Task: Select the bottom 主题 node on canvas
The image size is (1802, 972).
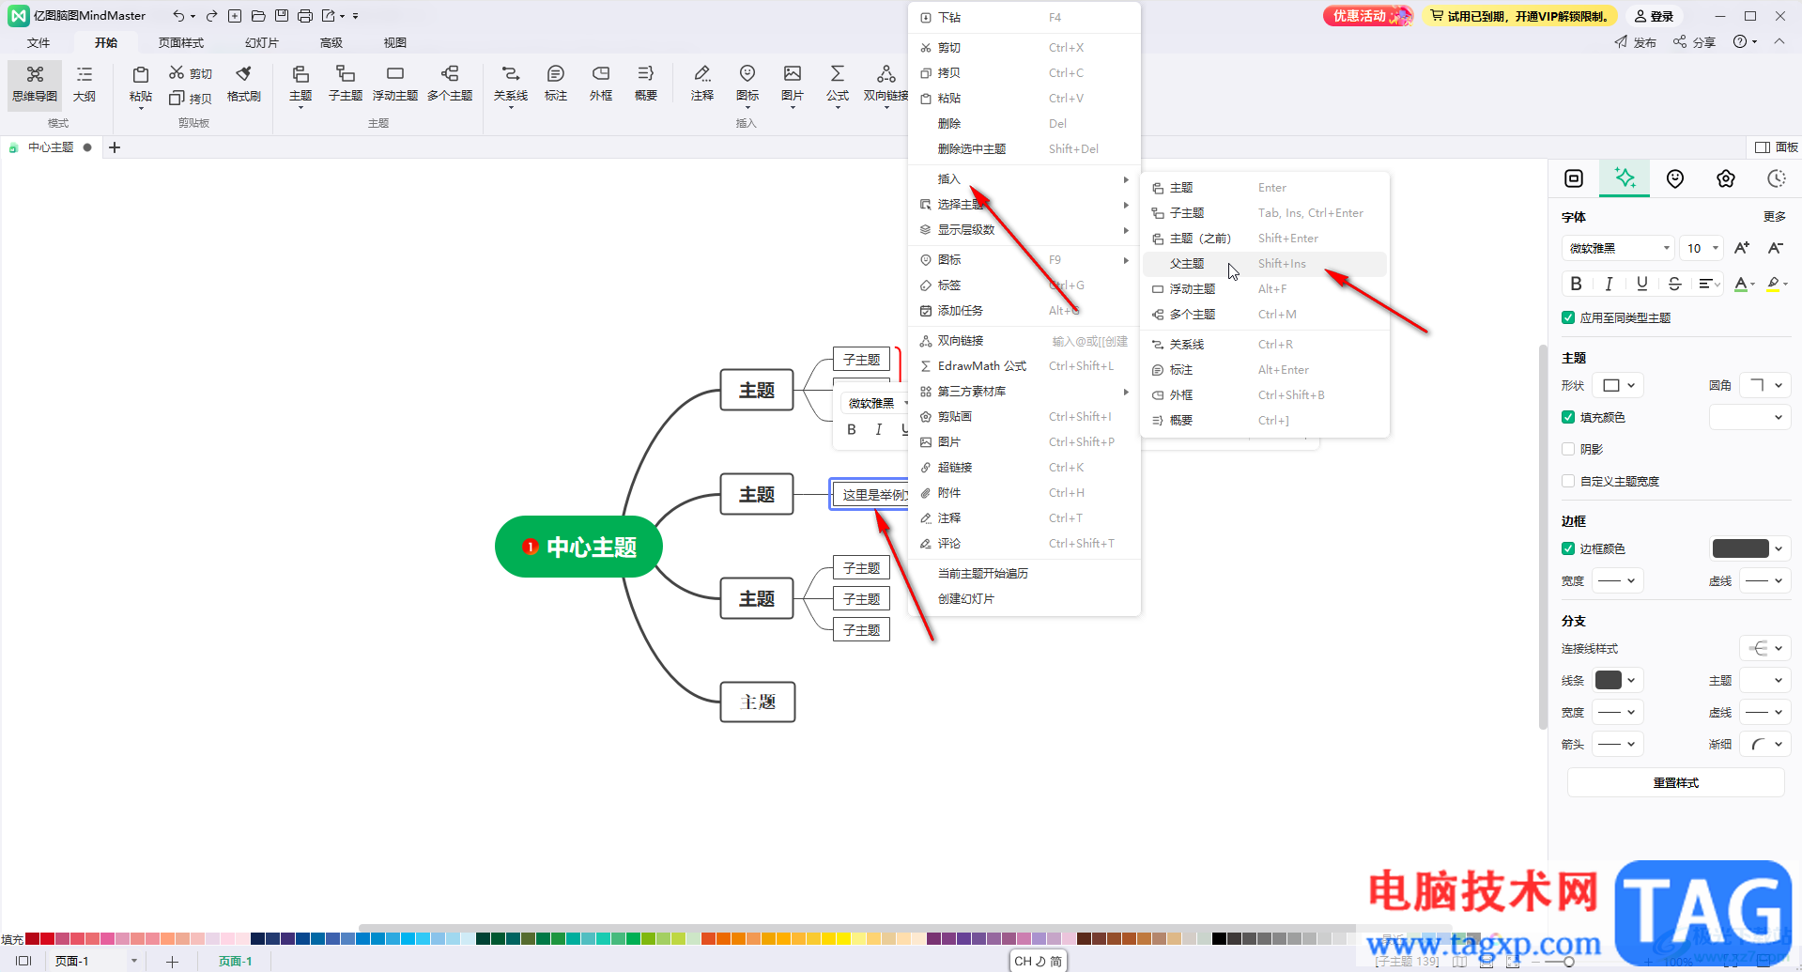Action: pyautogui.click(x=757, y=702)
